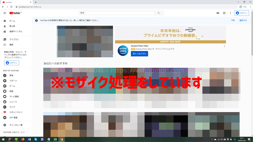Open 音楽 under Best of YouTube

pyautogui.click(x=16, y=75)
